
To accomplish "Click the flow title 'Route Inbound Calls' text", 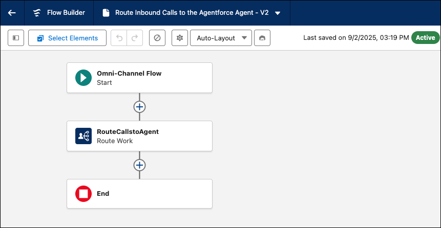I will coord(192,13).
